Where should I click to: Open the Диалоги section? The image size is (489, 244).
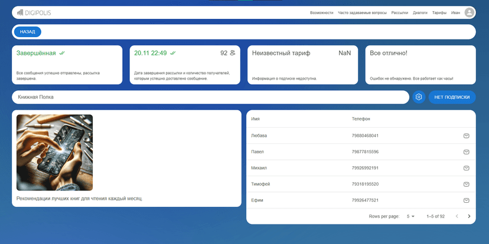click(x=420, y=12)
